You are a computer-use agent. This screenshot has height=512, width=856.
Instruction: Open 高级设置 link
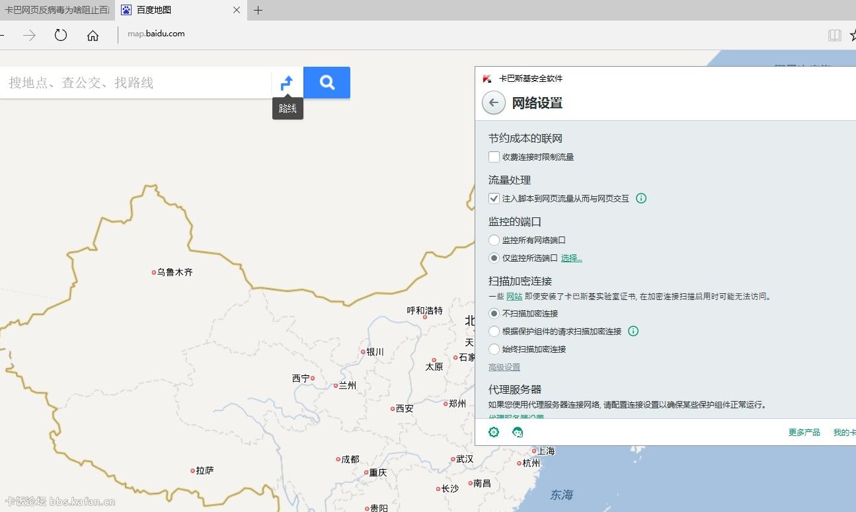[504, 367]
